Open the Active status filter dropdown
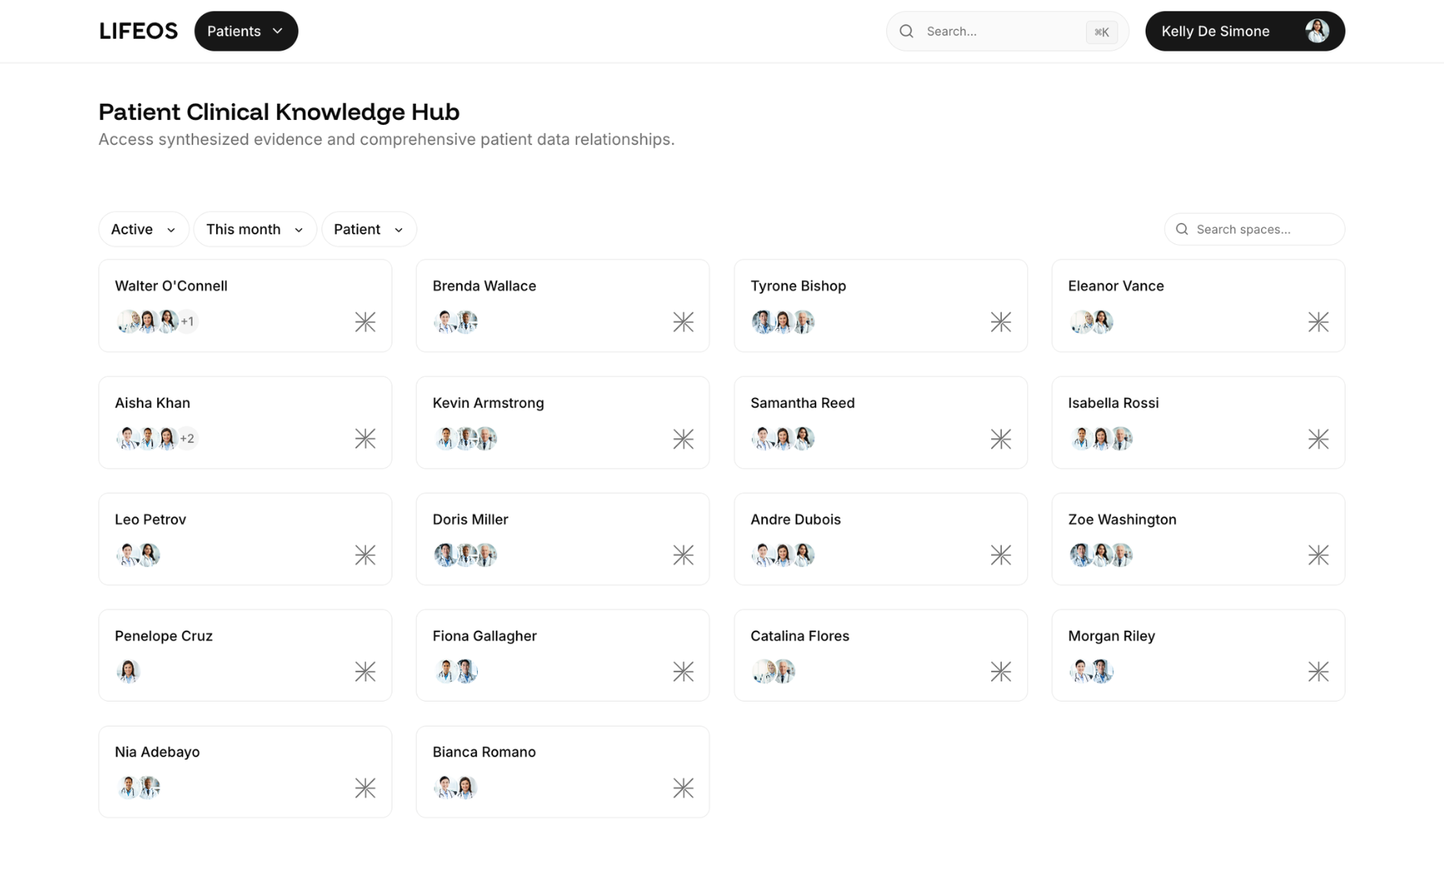The width and height of the screenshot is (1444, 870). [143, 230]
